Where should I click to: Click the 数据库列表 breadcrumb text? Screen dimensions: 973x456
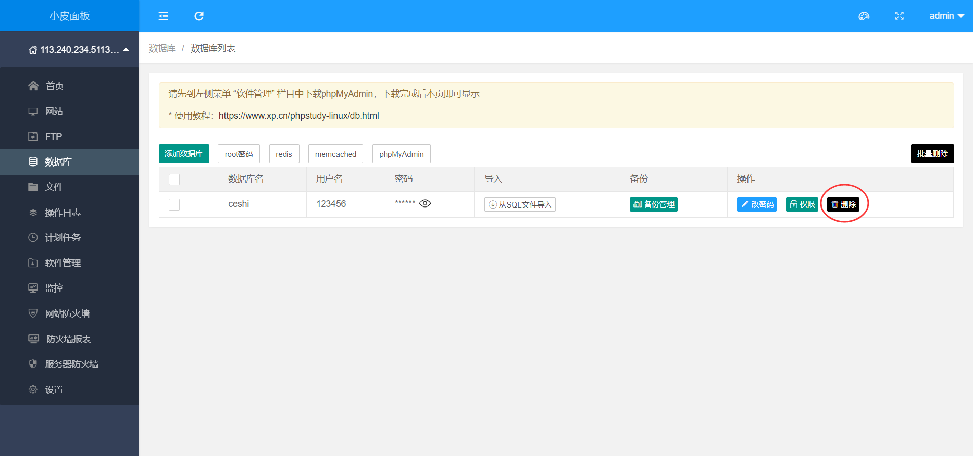pos(213,48)
